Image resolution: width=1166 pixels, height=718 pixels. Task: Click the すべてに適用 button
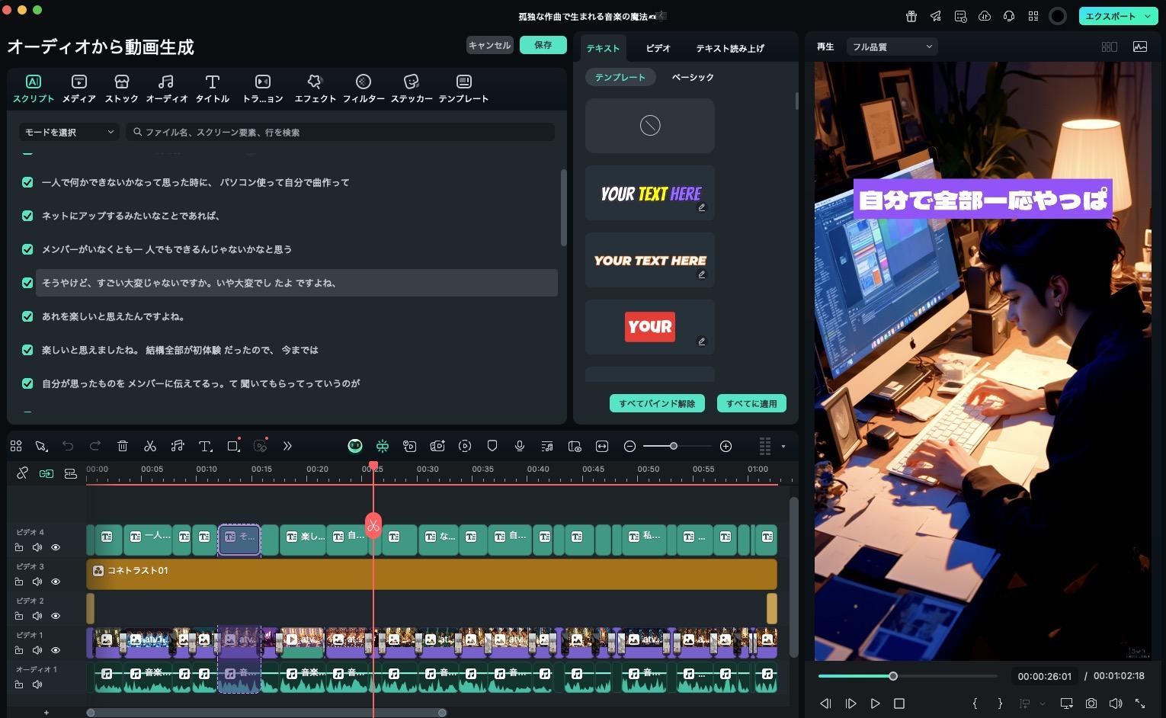click(751, 403)
